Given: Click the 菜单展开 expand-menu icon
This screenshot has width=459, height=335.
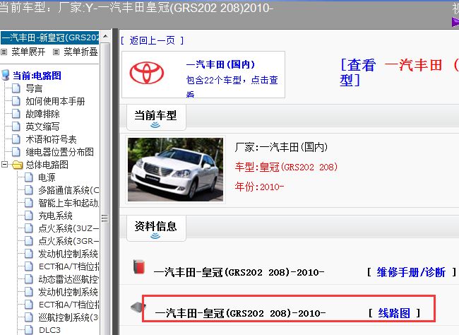Looking at the screenshot, I should 4,52.
